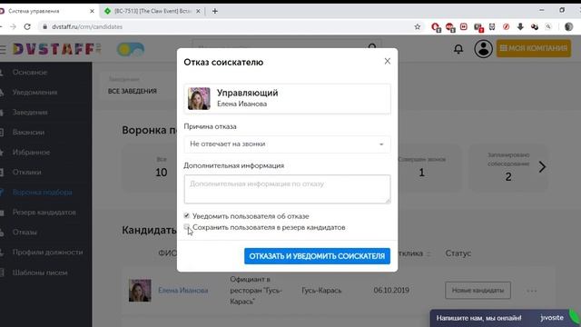Image resolution: width=581 pixels, height=327 pixels.
Task: Open the ВСЕ ЗАВЕДЕНИЯ establishment selector
Action: point(138,86)
